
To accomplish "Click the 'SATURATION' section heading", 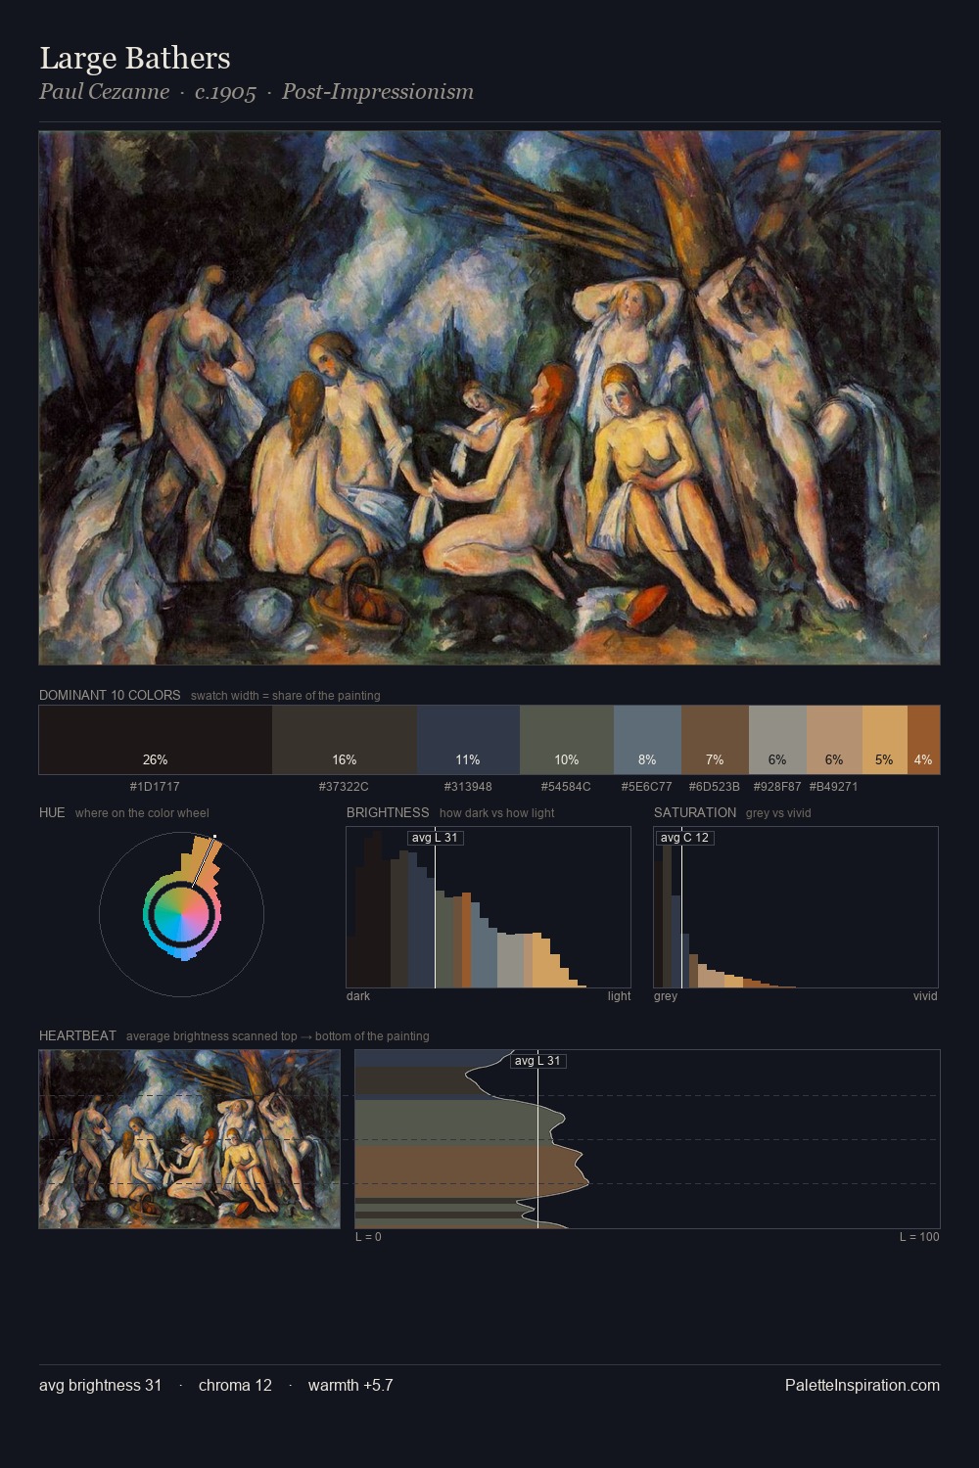I will point(695,812).
